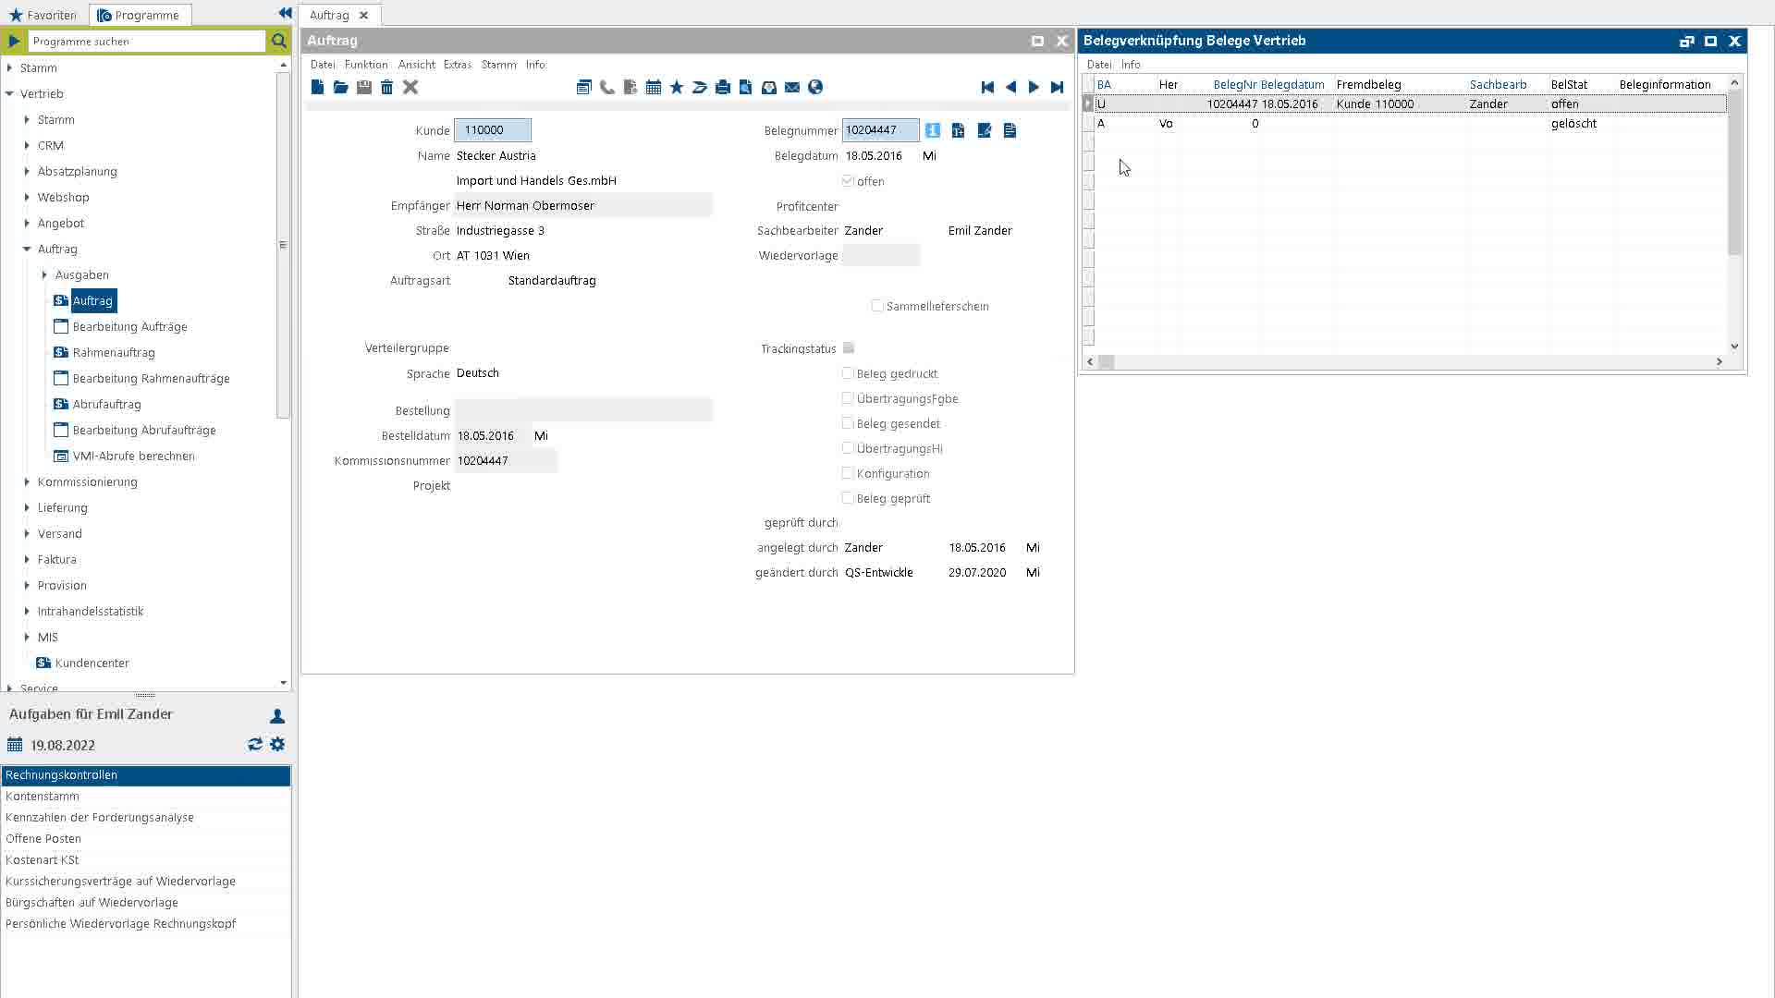Enable the 'Sammellieferschein' checkbox
Viewport: 1775px width, 998px height.
click(877, 306)
